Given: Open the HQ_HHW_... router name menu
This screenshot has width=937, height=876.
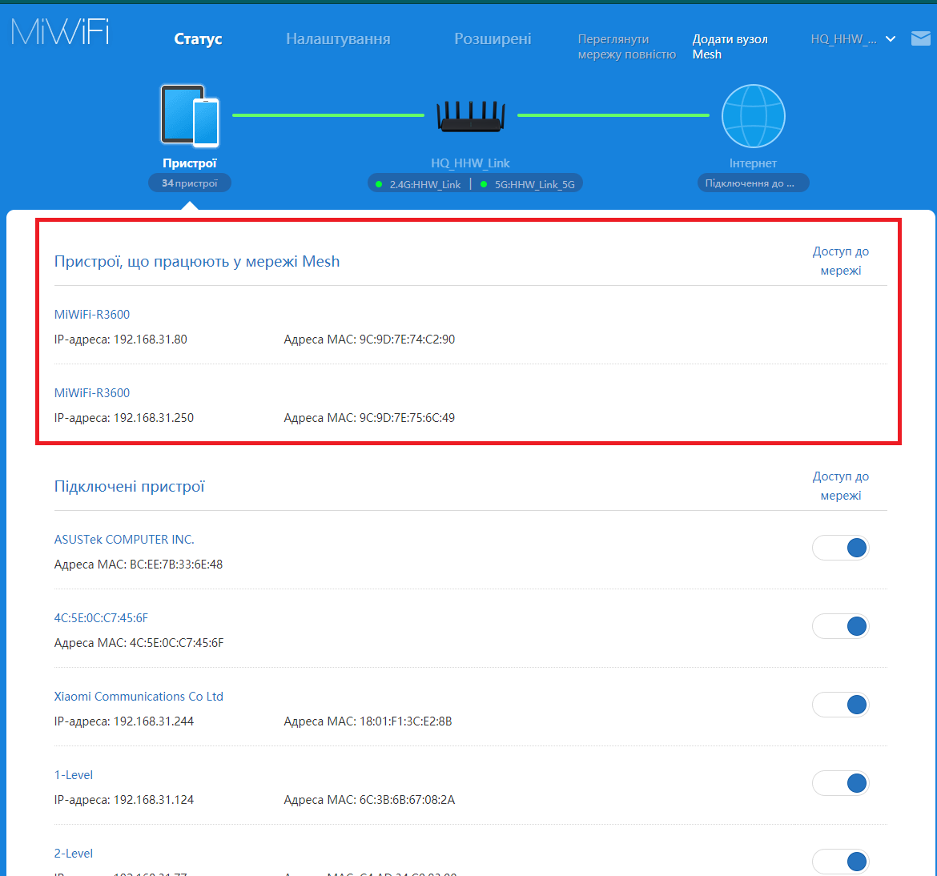Looking at the screenshot, I should (x=843, y=39).
